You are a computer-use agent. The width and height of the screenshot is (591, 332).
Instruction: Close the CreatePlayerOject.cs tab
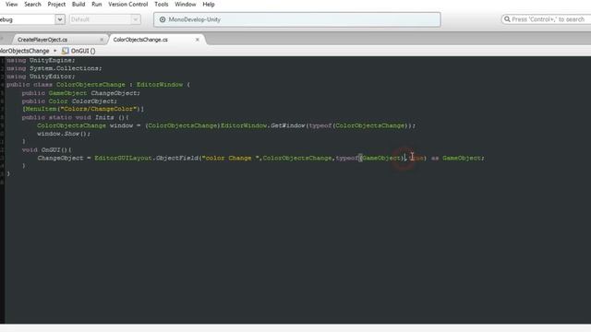tap(102, 40)
